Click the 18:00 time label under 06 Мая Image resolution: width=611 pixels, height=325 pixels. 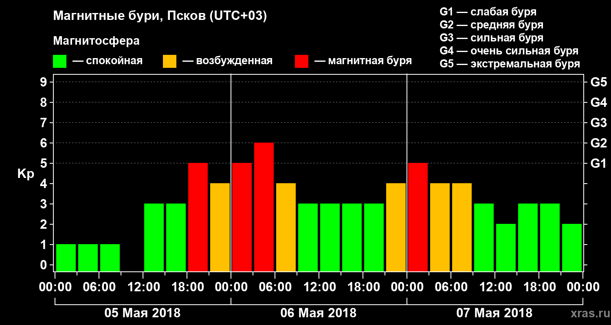[x=363, y=287]
